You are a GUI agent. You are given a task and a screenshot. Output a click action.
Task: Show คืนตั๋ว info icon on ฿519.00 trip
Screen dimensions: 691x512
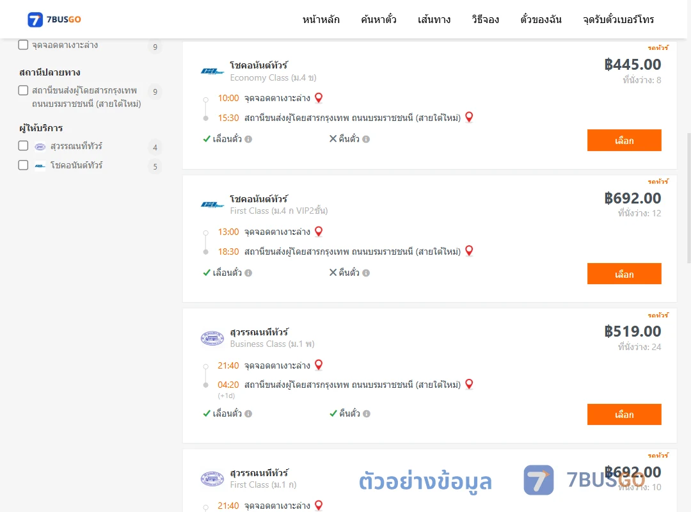(367, 413)
